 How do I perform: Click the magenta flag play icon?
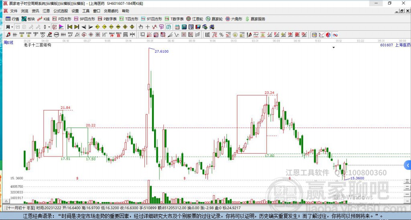61,27
